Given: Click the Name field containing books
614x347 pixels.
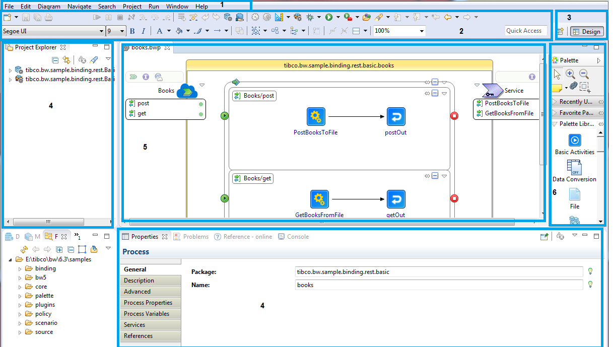Looking at the screenshot, I should [x=438, y=285].
